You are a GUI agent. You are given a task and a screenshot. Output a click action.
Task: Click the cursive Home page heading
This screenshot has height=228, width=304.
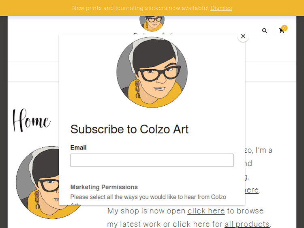pos(32,121)
